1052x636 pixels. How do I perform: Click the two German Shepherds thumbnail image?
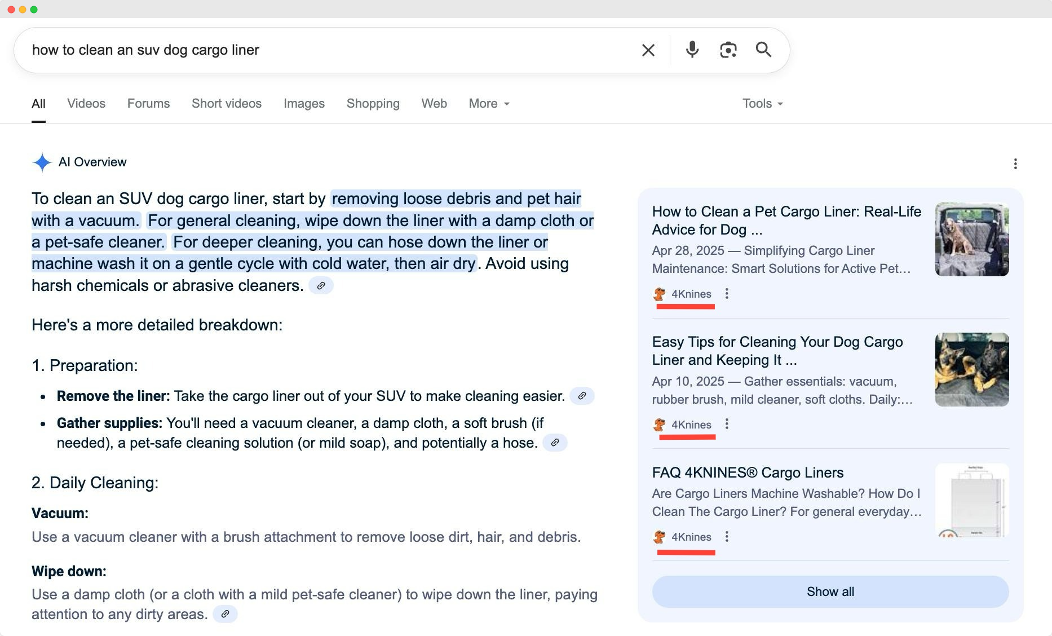coord(971,369)
